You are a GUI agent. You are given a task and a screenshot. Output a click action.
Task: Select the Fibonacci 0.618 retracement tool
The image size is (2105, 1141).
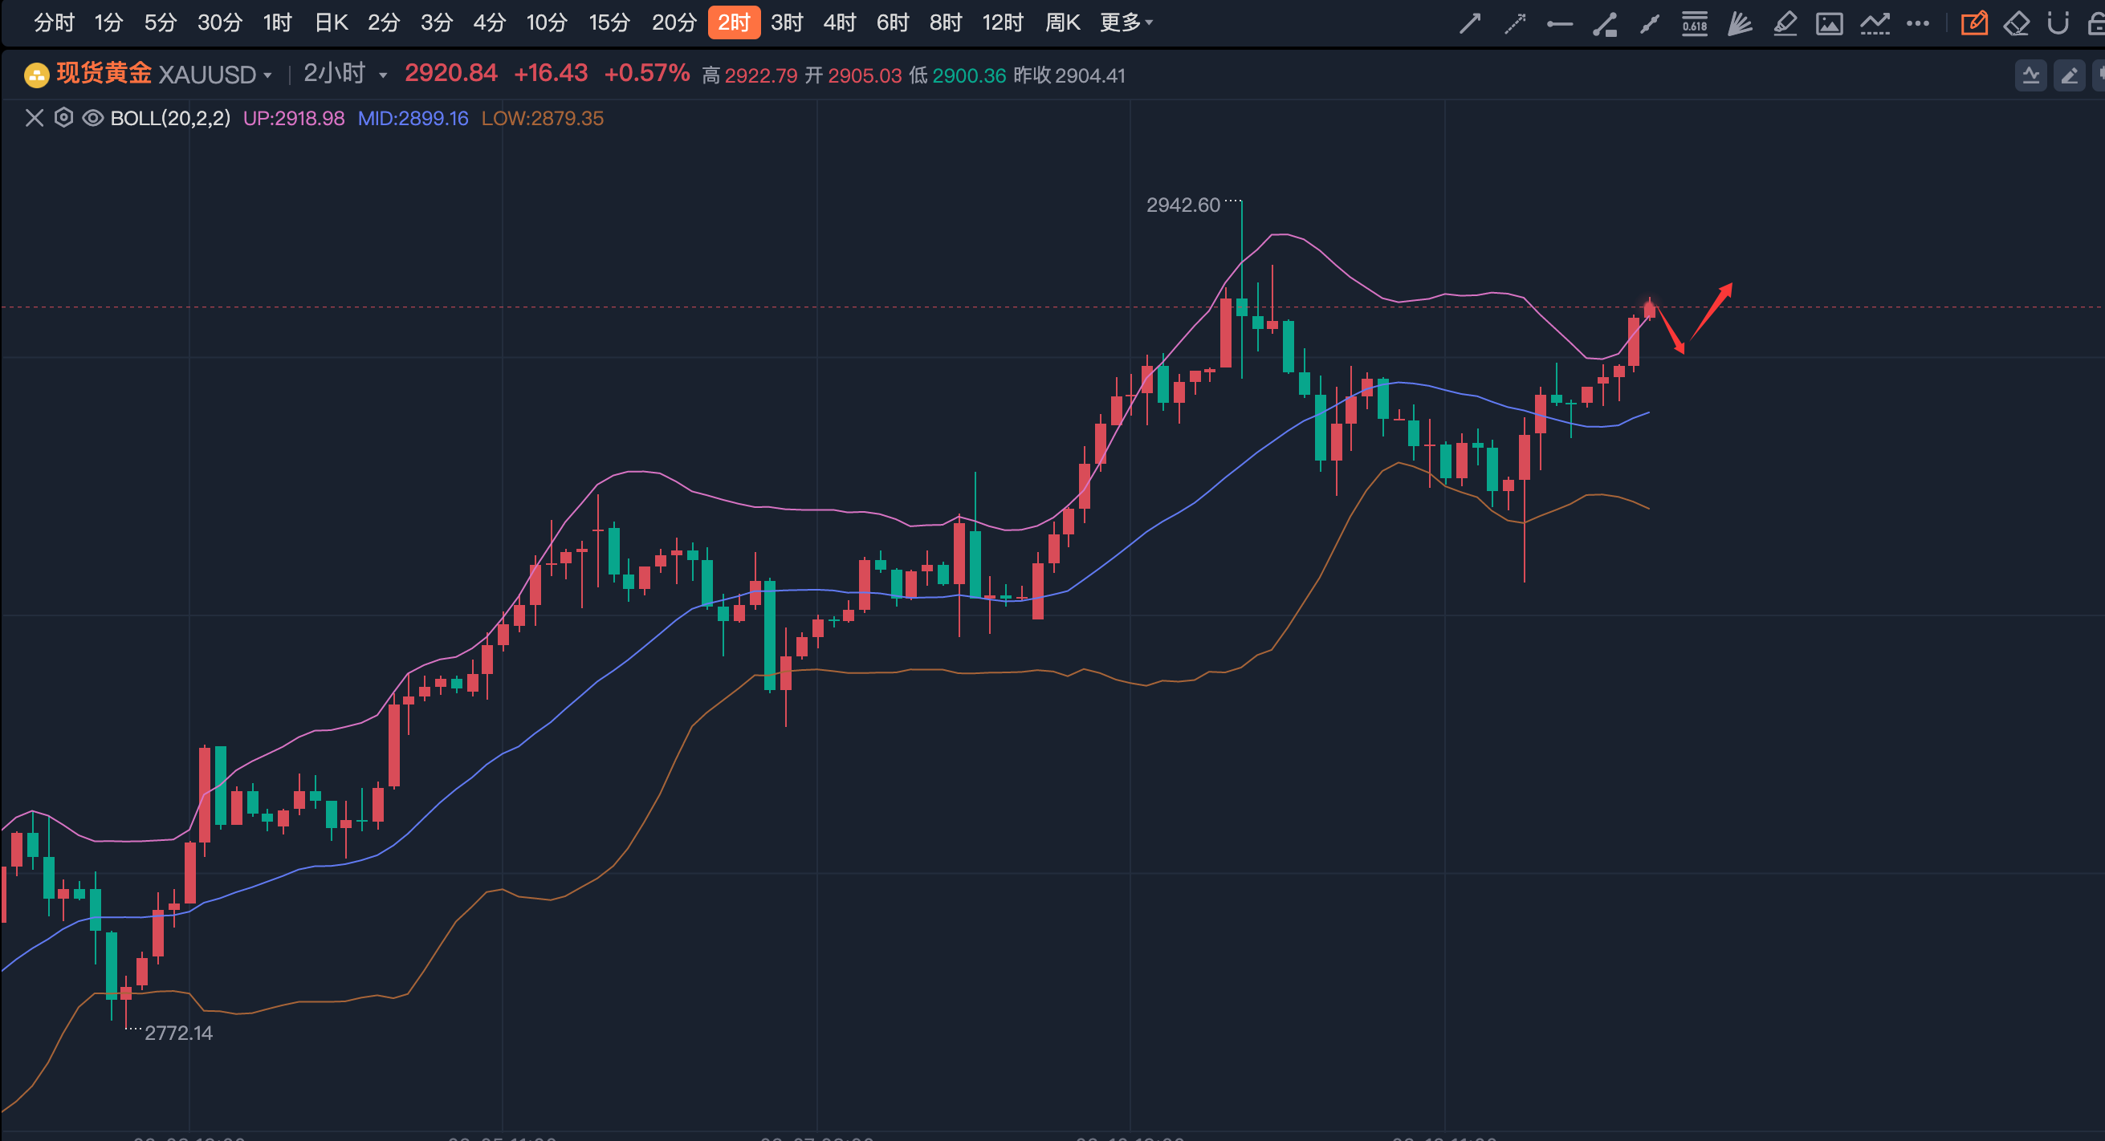(x=1695, y=23)
